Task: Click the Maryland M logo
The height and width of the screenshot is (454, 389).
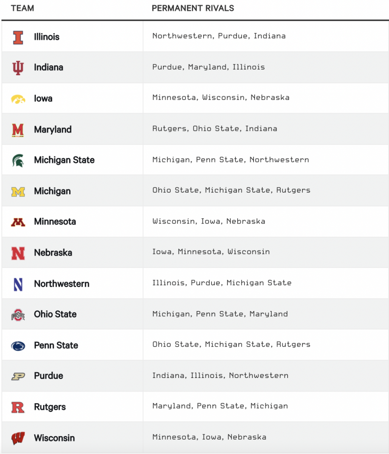Action: click(x=18, y=130)
